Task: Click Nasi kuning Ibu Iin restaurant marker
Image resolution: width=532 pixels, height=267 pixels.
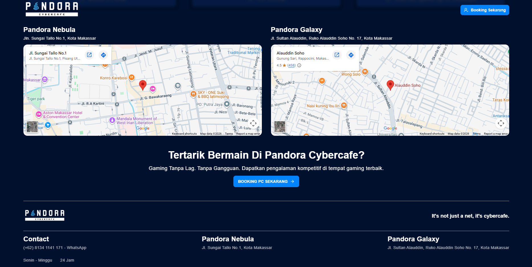Action: (x=344, y=105)
